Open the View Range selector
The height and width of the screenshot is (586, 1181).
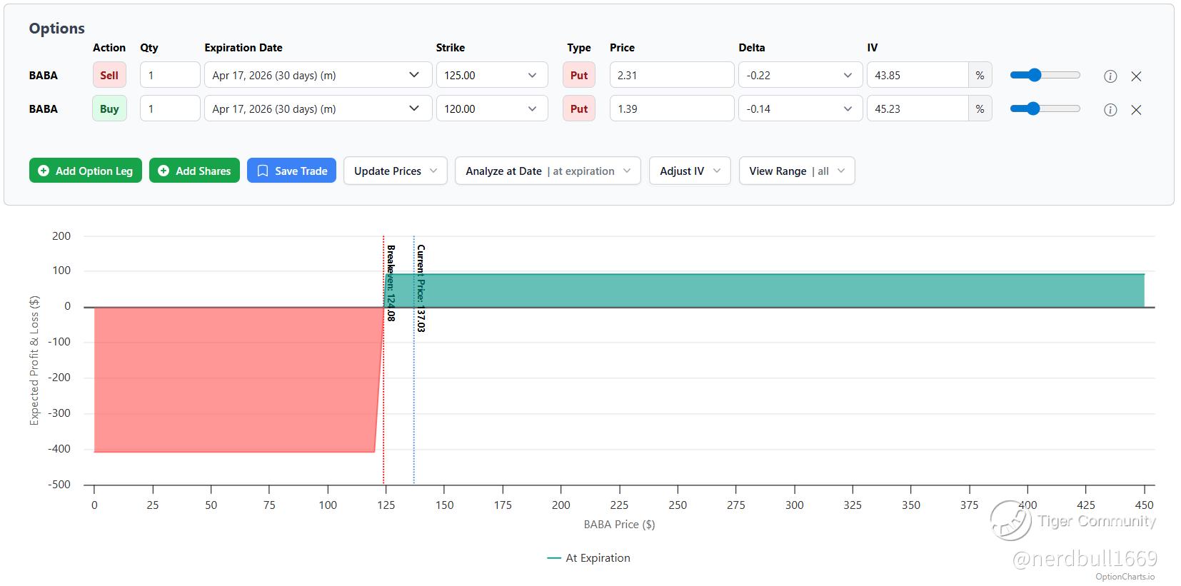tap(796, 171)
